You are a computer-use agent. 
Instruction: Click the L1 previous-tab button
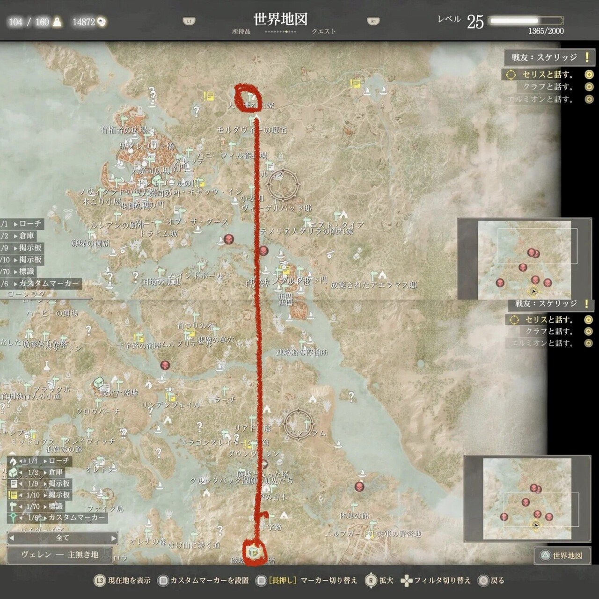click(189, 21)
